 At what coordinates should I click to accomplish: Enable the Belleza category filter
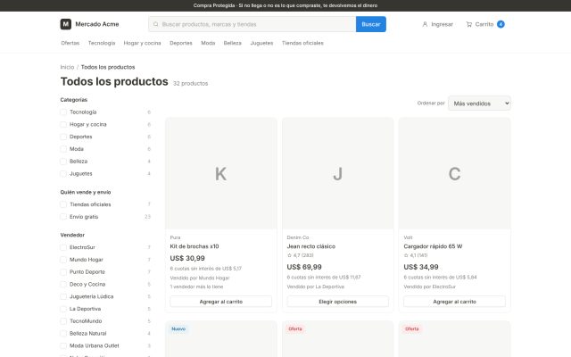click(63, 162)
